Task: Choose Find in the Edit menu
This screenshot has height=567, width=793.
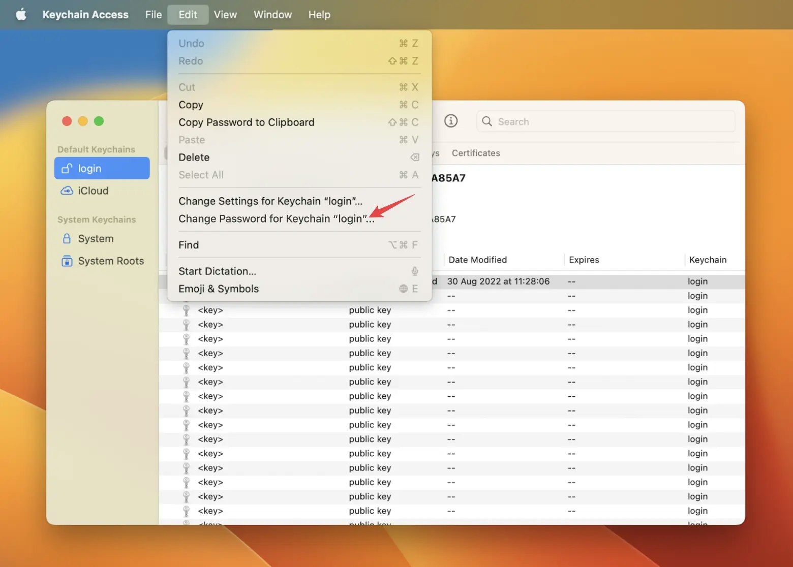Action: [299, 245]
